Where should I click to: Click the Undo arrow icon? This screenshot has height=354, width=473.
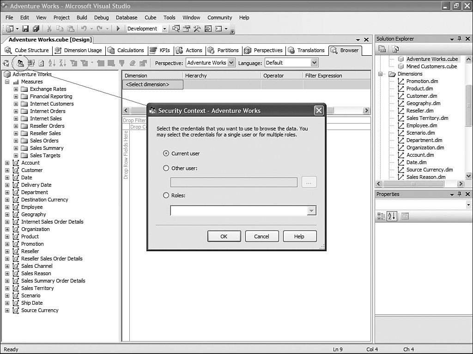(84, 29)
